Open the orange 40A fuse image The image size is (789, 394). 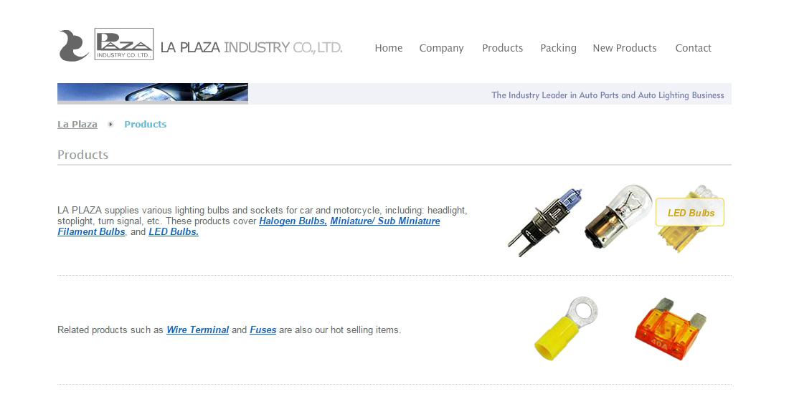(x=671, y=328)
